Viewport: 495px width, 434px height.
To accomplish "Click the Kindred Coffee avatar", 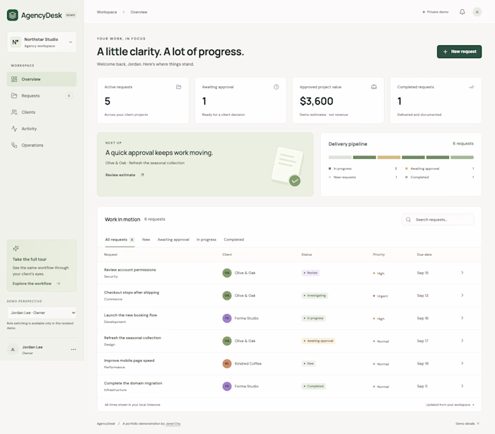I will (x=227, y=363).
